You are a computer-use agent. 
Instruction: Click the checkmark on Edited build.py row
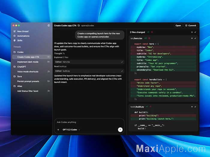(122, 71)
